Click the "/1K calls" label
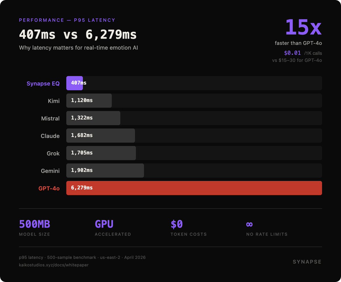 click(313, 53)
